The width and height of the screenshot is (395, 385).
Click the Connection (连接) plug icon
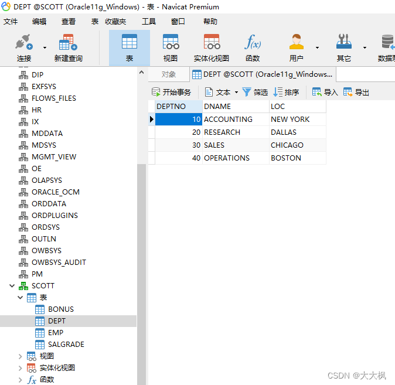23,42
